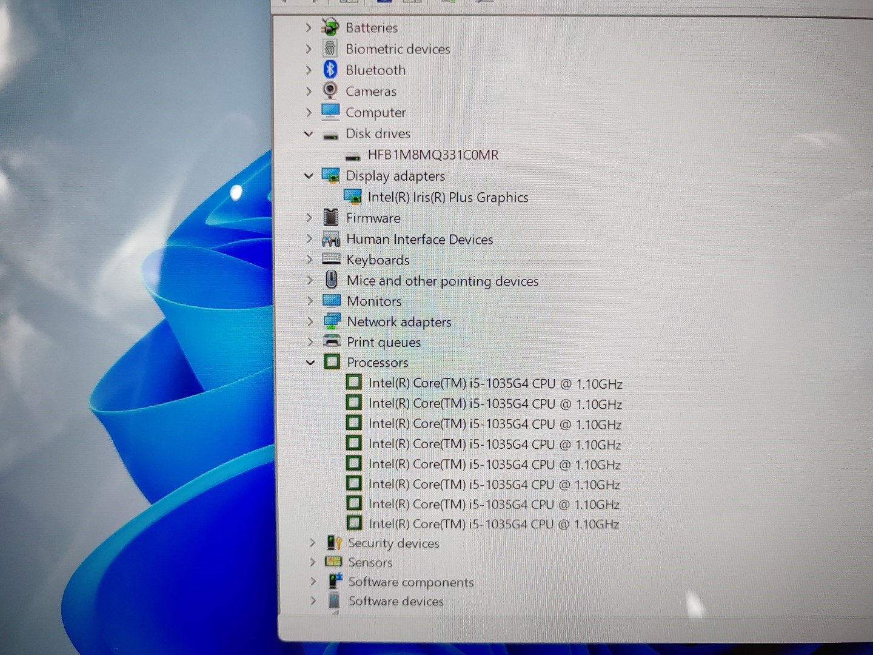Click the Mice and pointing devices icon
This screenshot has width=873, height=655.
332,280
